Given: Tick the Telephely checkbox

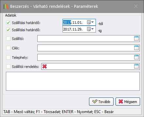Looking at the screenshot, I should (8, 58).
